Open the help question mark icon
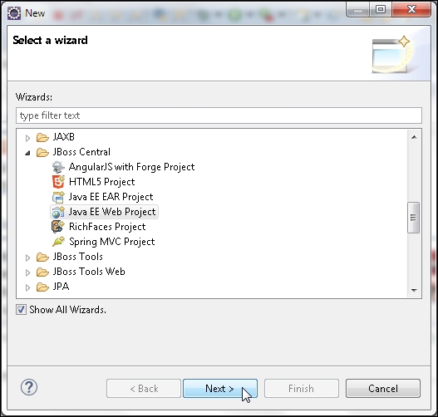 point(29,387)
